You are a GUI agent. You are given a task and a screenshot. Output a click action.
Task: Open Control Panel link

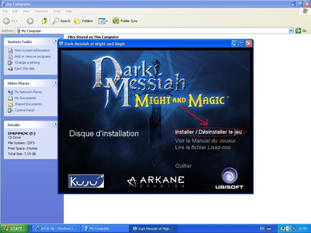coord(24,110)
